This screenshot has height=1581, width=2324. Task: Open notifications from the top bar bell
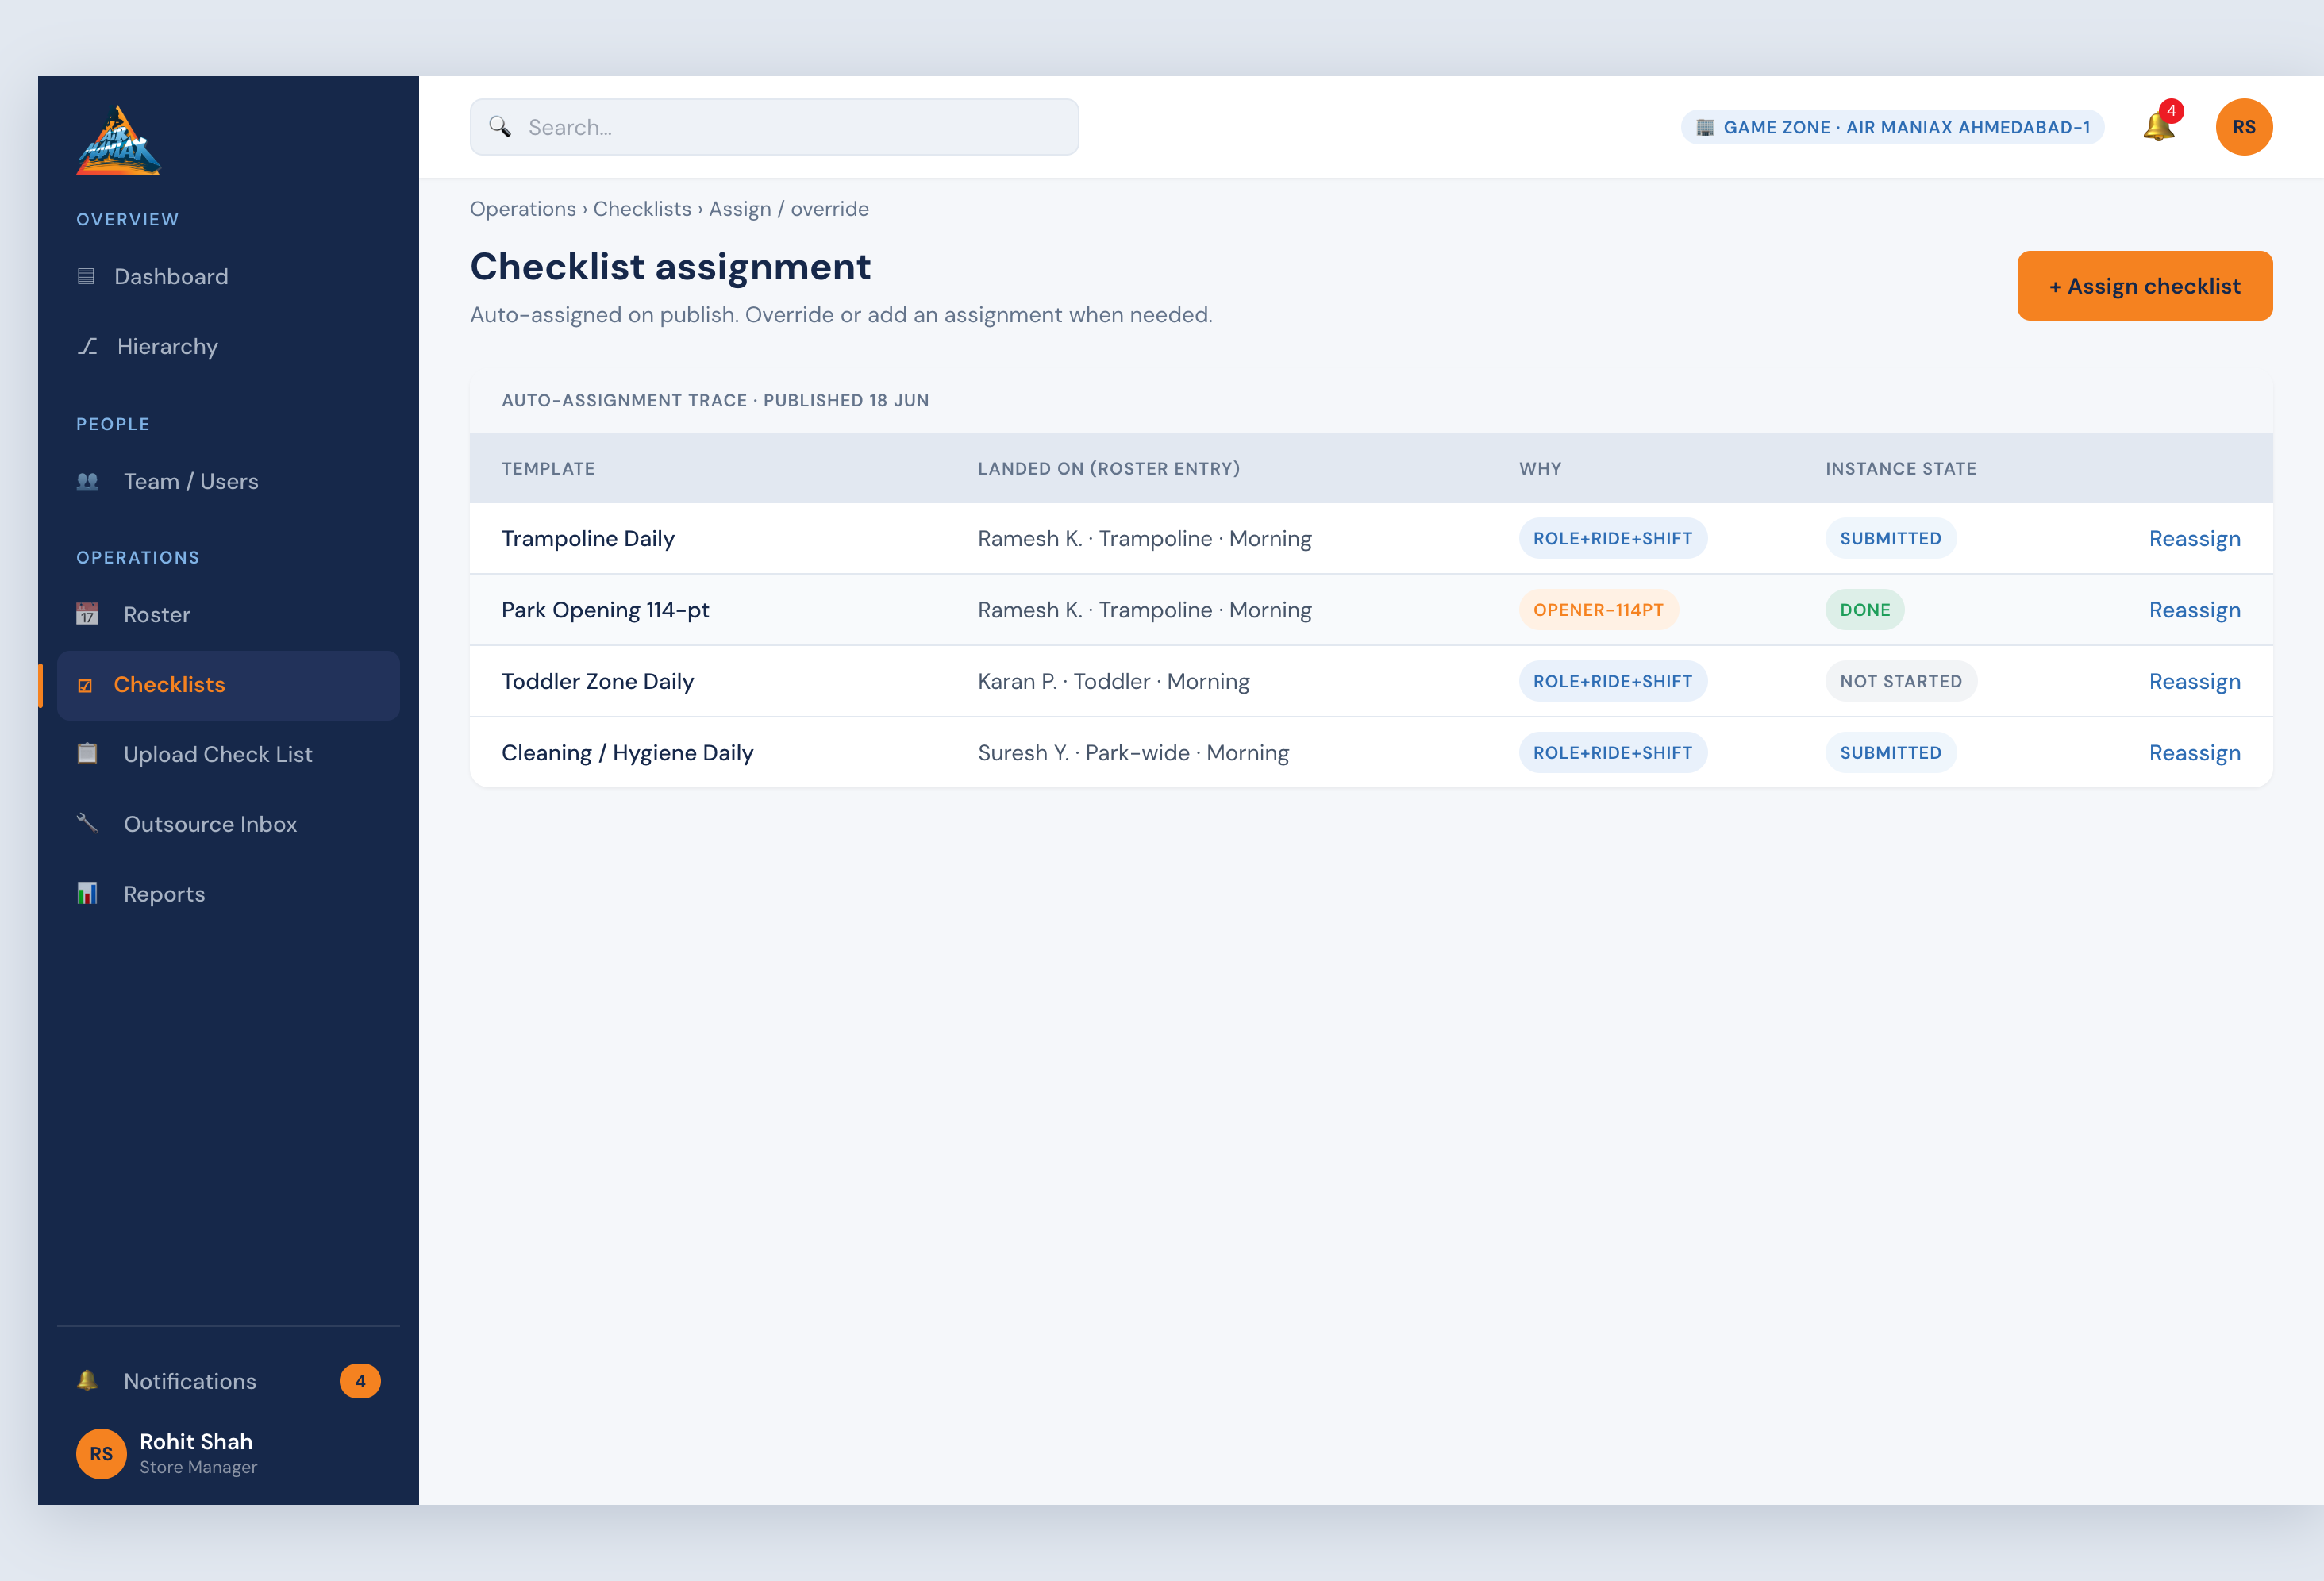(x=2158, y=128)
